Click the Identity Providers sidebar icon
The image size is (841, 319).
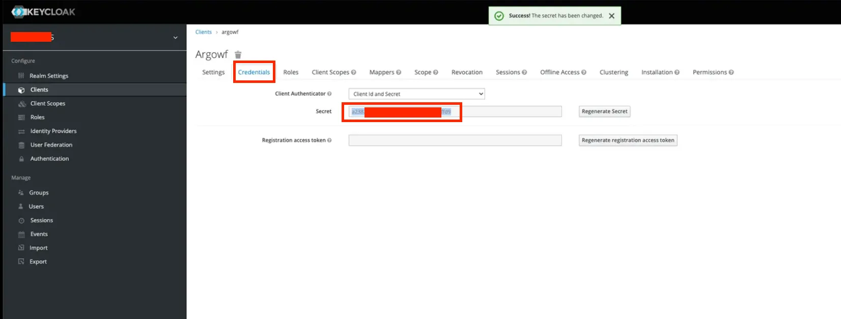[x=21, y=131]
